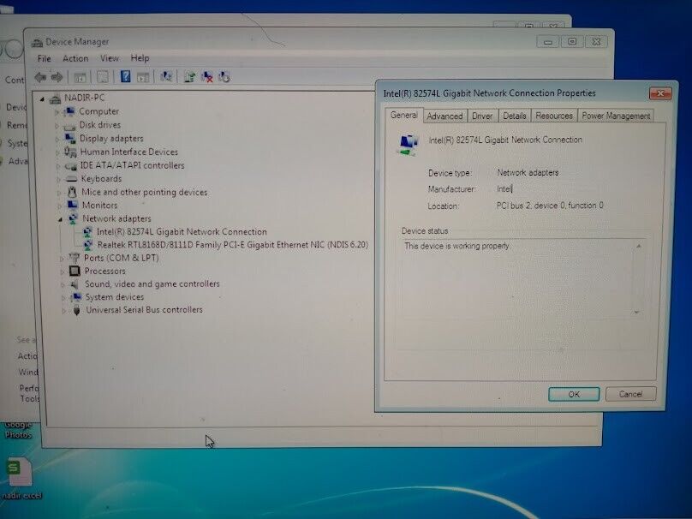Expand the Display adapters node
692x519 pixels.
tap(58, 139)
